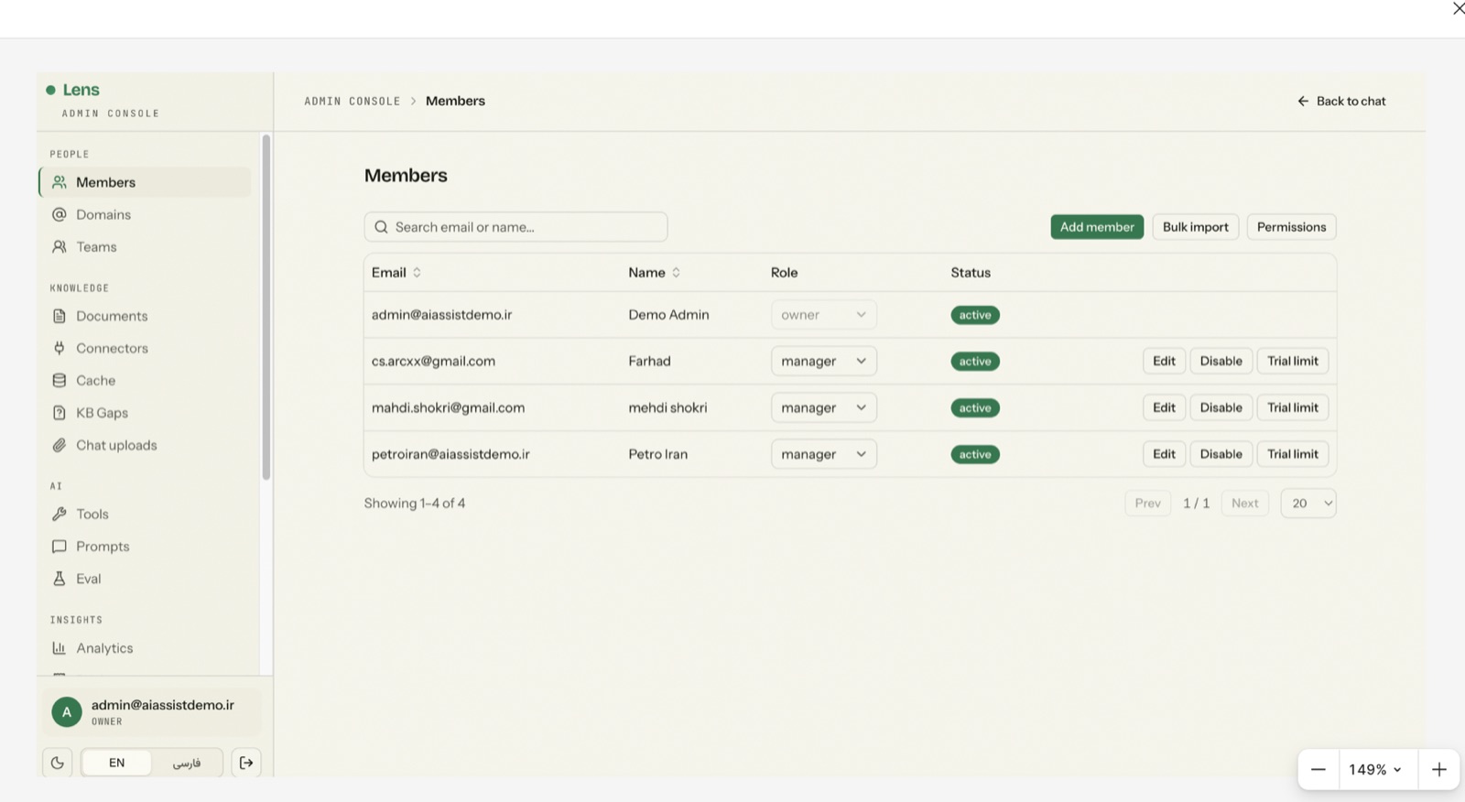
Task: Close the preview with the top-right X
Action: (x=1459, y=9)
